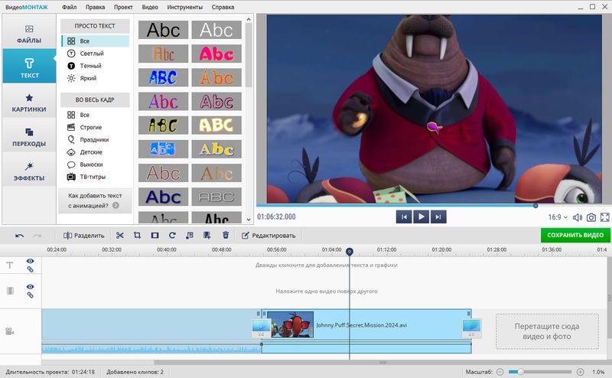Click the Редактировать button
Image resolution: width=612 pixels, height=378 pixels.
[x=269, y=236]
